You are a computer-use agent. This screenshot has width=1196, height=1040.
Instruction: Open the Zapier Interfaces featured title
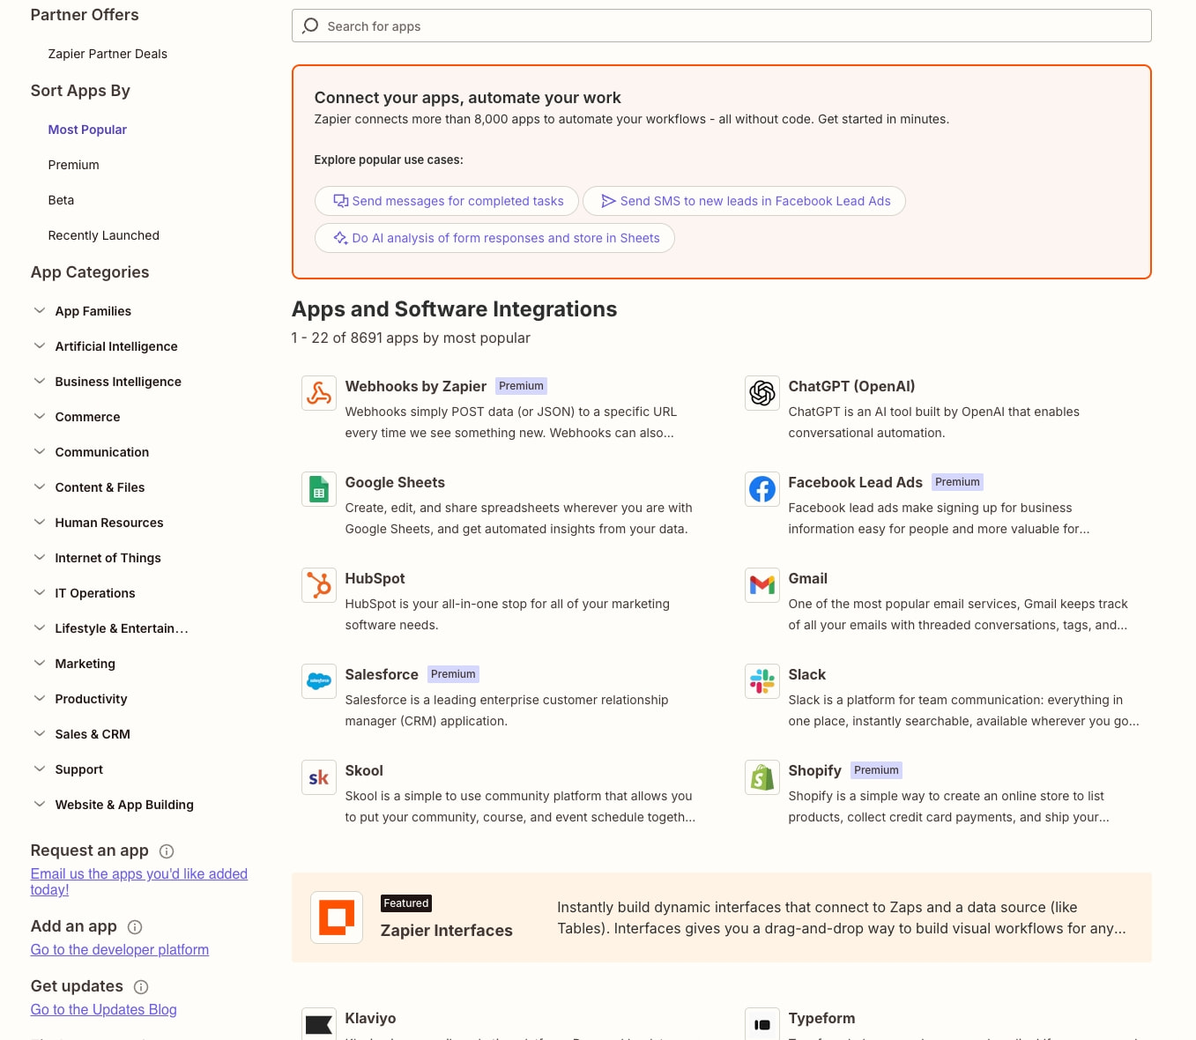click(x=446, y=931)
